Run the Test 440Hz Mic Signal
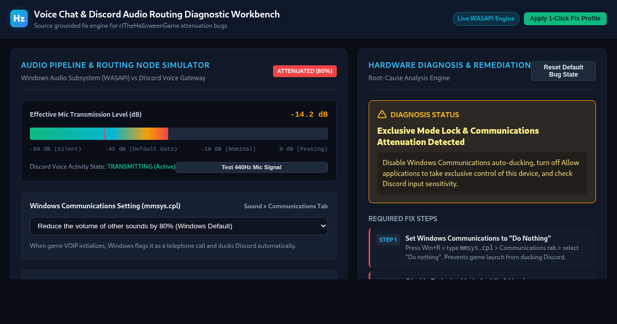617x324 pixels. click(x=251, y=167)
